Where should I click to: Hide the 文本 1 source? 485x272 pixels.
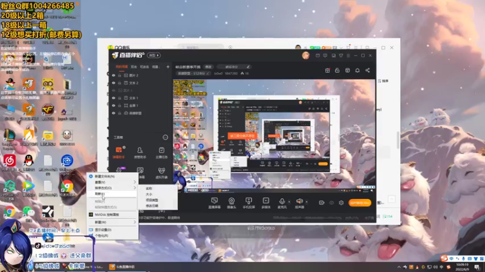click(113, 98)
